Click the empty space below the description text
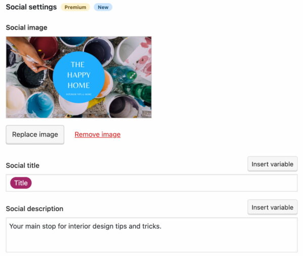The image size is (303, 256). point(151,243)
